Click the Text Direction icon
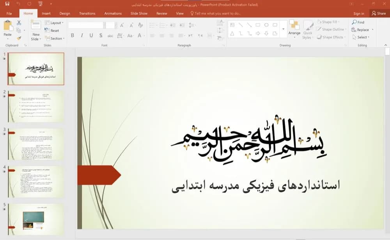Screen dimensions: 390x240 click(220, 23)
